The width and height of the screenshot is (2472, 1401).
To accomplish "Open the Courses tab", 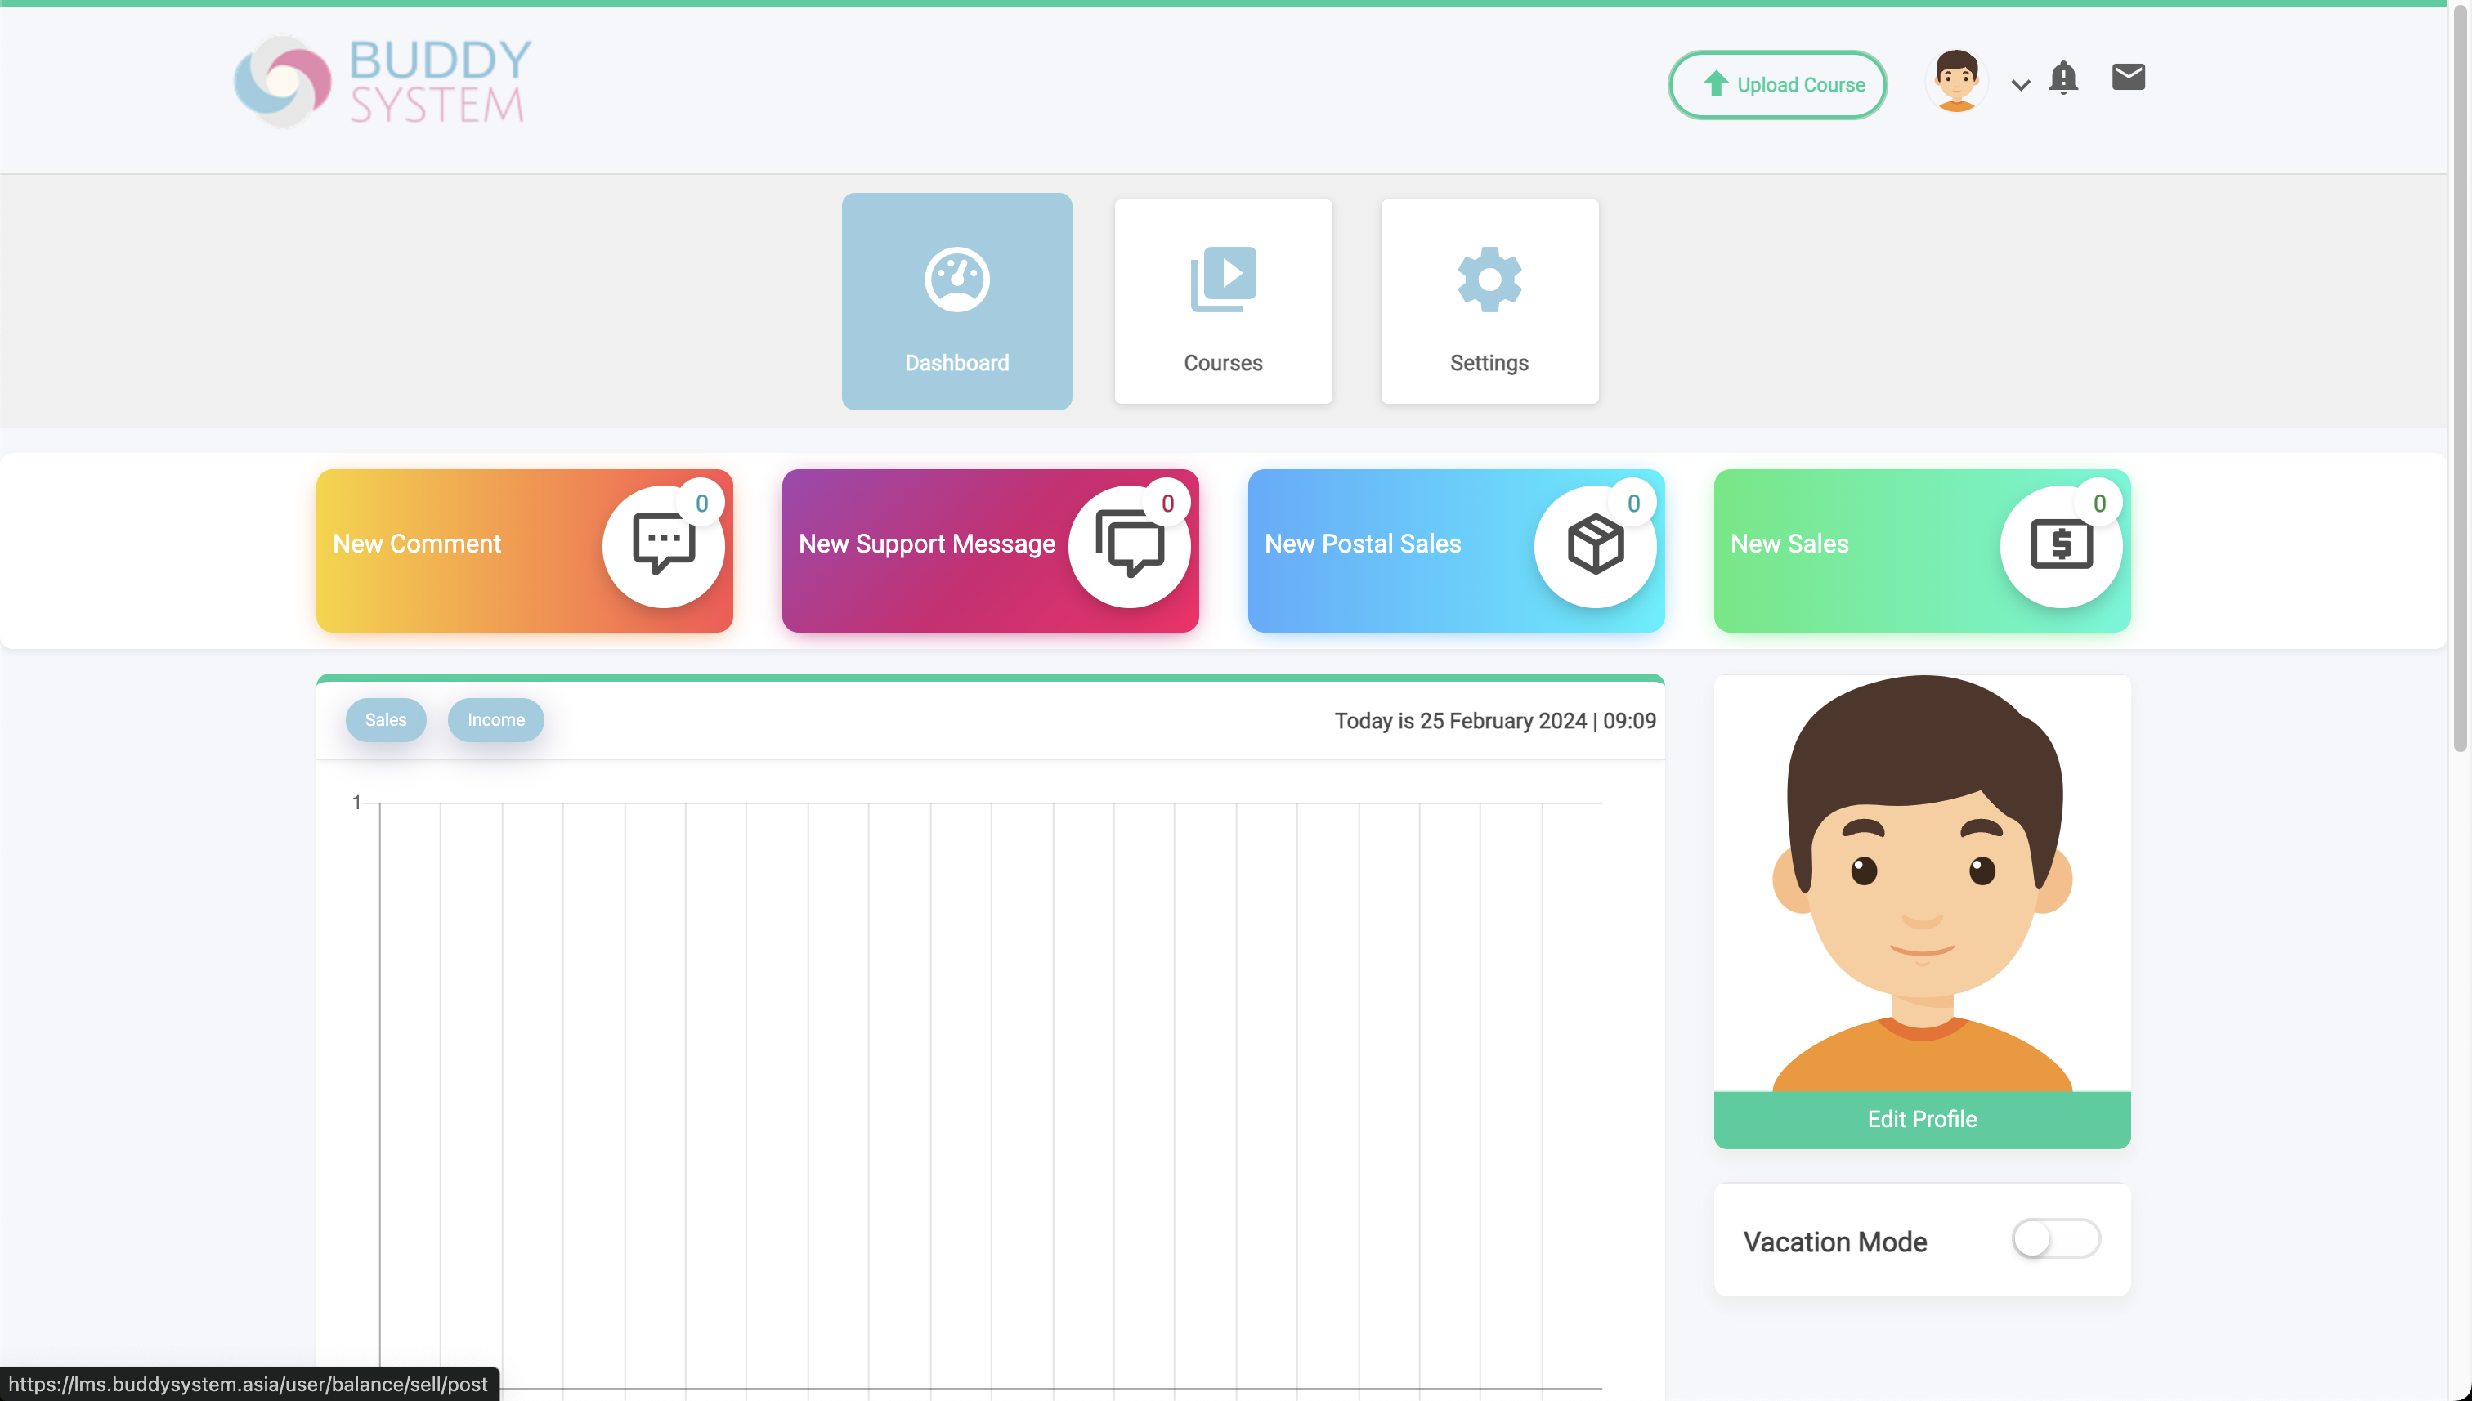I will (x=1222, y=363).
